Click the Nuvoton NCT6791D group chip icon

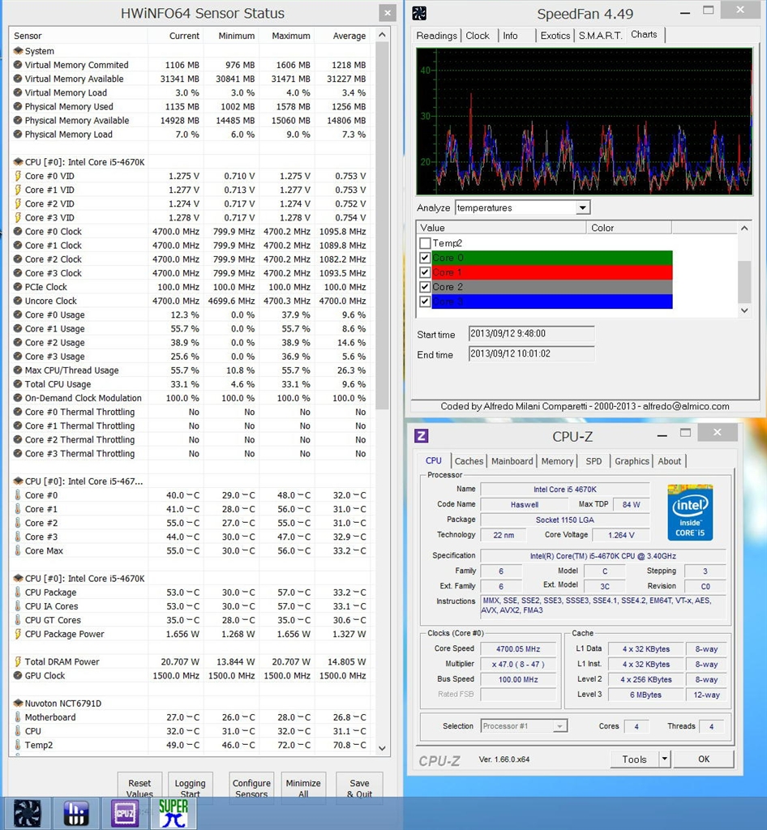coord(18,703)
